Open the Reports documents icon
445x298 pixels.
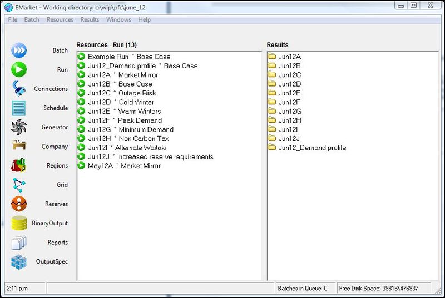tap(19, 243)
